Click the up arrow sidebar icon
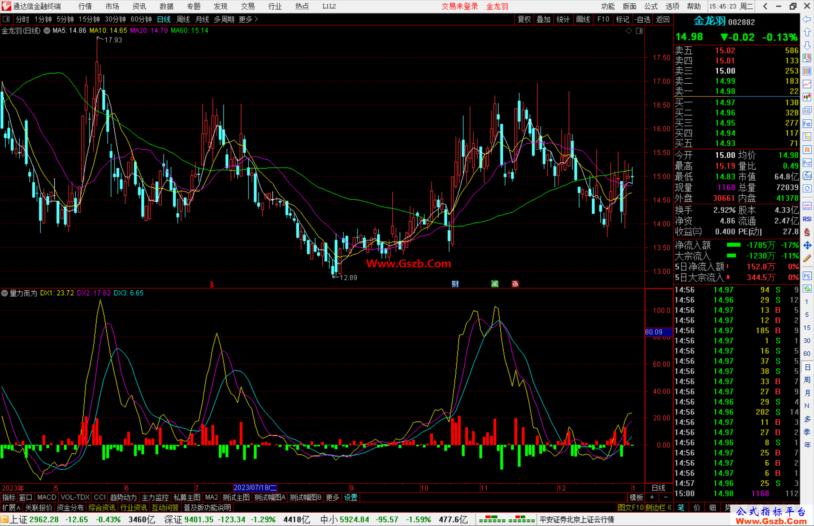This screenshot has height=526, width=814. point(807,32)
